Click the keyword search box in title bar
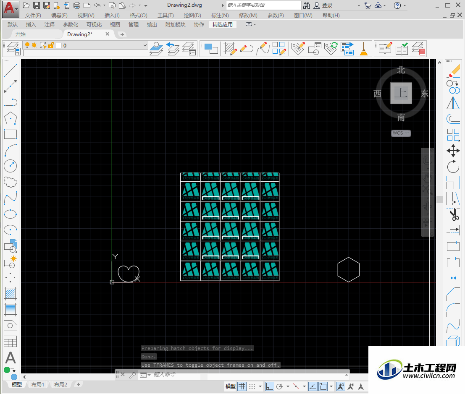Viewport: 465px width, 394px height. (x=264, y=5)
